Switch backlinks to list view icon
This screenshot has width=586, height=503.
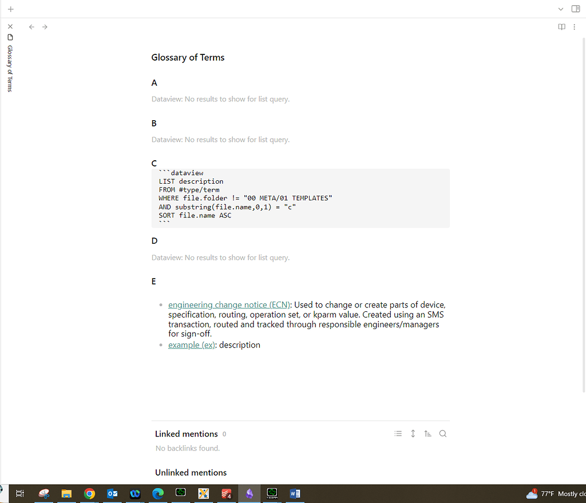[398, 433]
